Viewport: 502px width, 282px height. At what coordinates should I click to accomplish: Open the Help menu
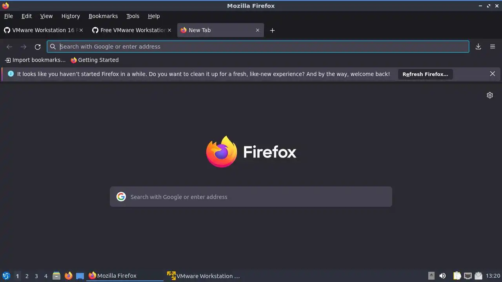154,16
